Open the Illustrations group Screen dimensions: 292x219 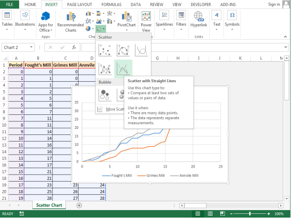(x=25, y=21)
